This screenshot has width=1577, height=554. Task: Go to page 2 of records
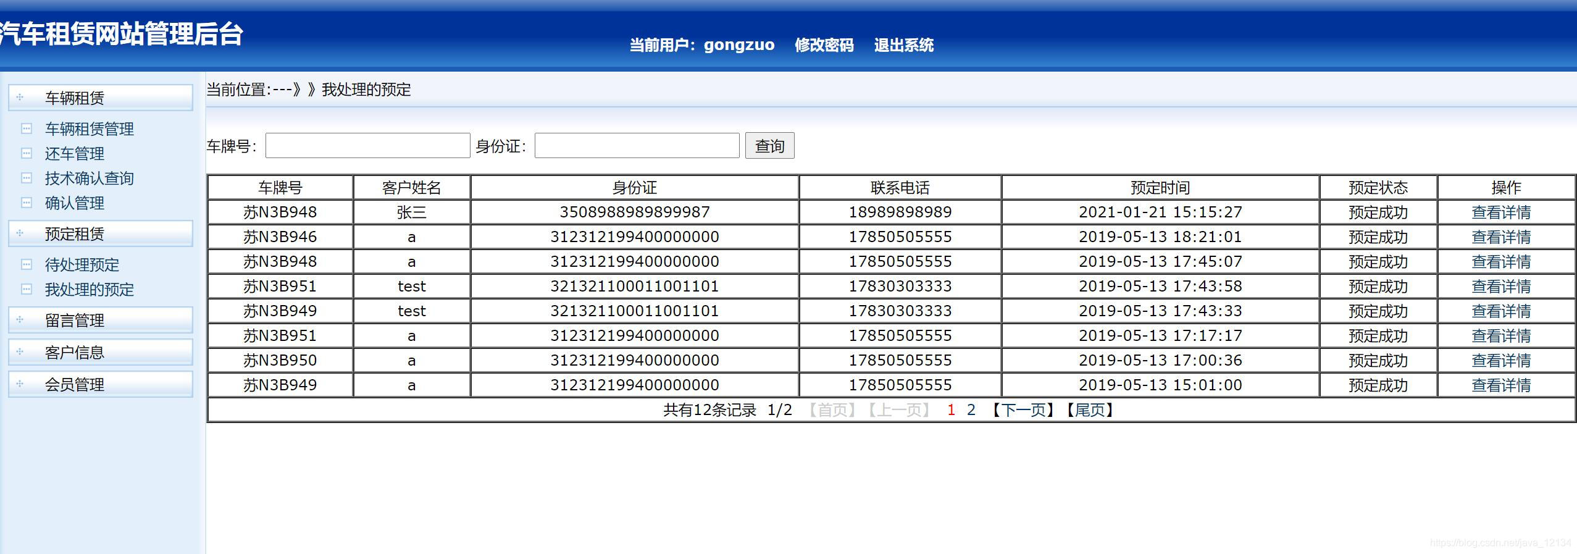971,410
